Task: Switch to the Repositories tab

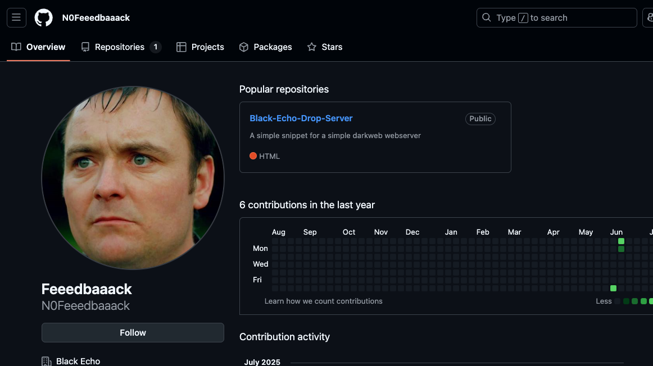Action: point(119,47)
